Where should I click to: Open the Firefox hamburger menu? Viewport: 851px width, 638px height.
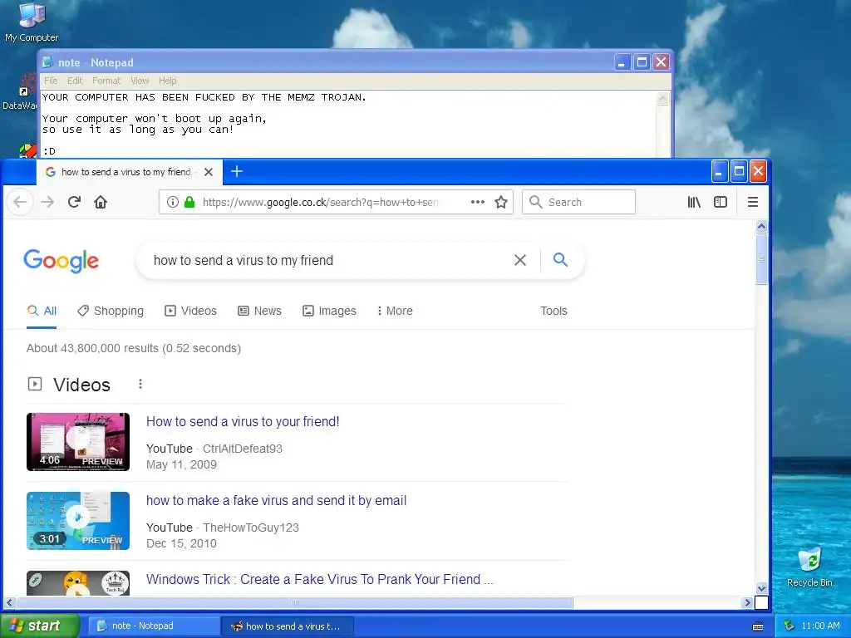[x=753, y=203]
